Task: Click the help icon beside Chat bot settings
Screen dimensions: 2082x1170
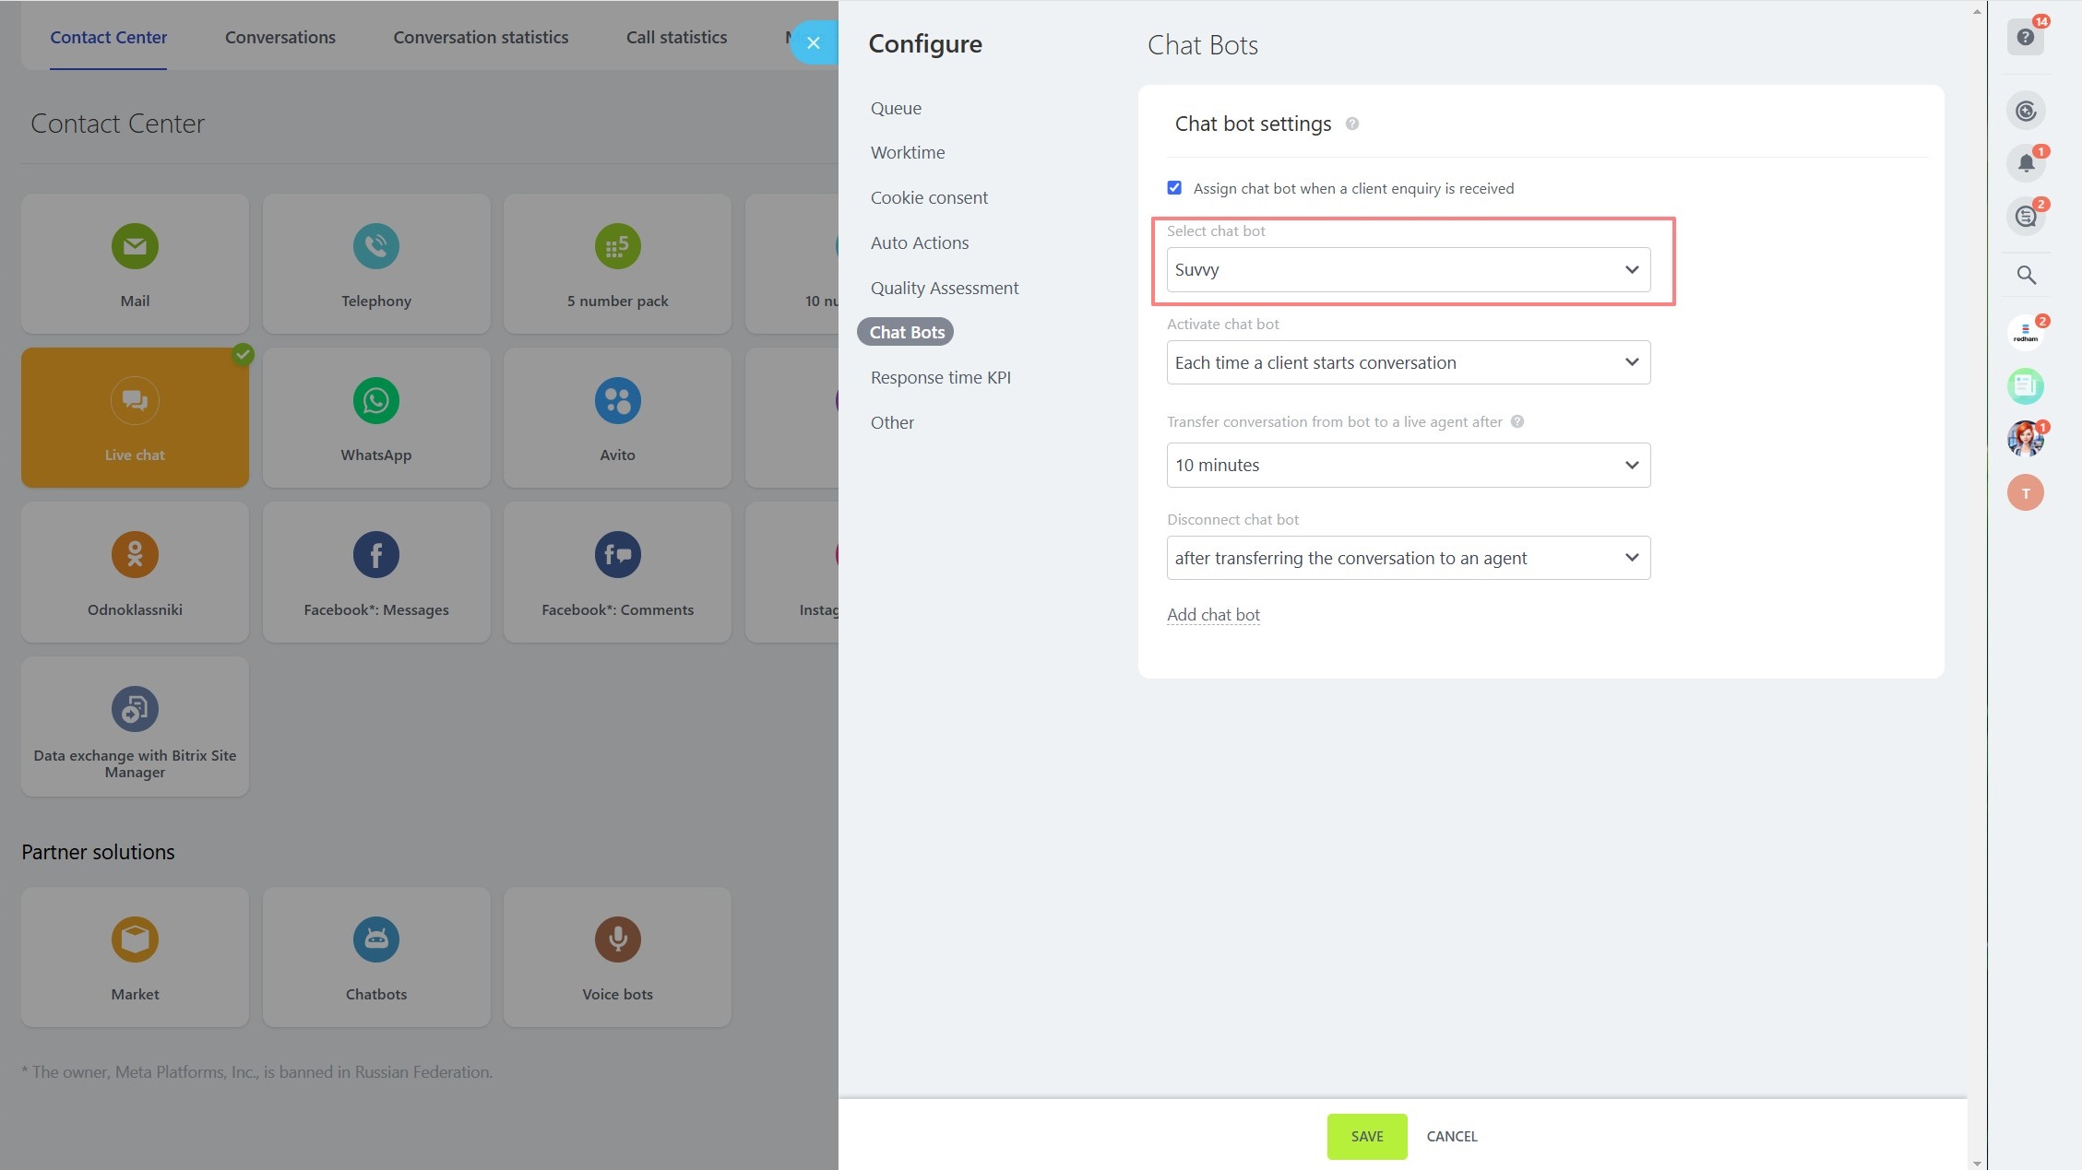Action: (x=1351, y=124)
